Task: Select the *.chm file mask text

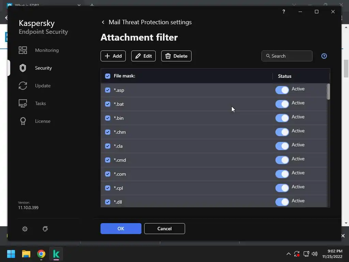Action: pyautogui.click(x=120, y=132)
